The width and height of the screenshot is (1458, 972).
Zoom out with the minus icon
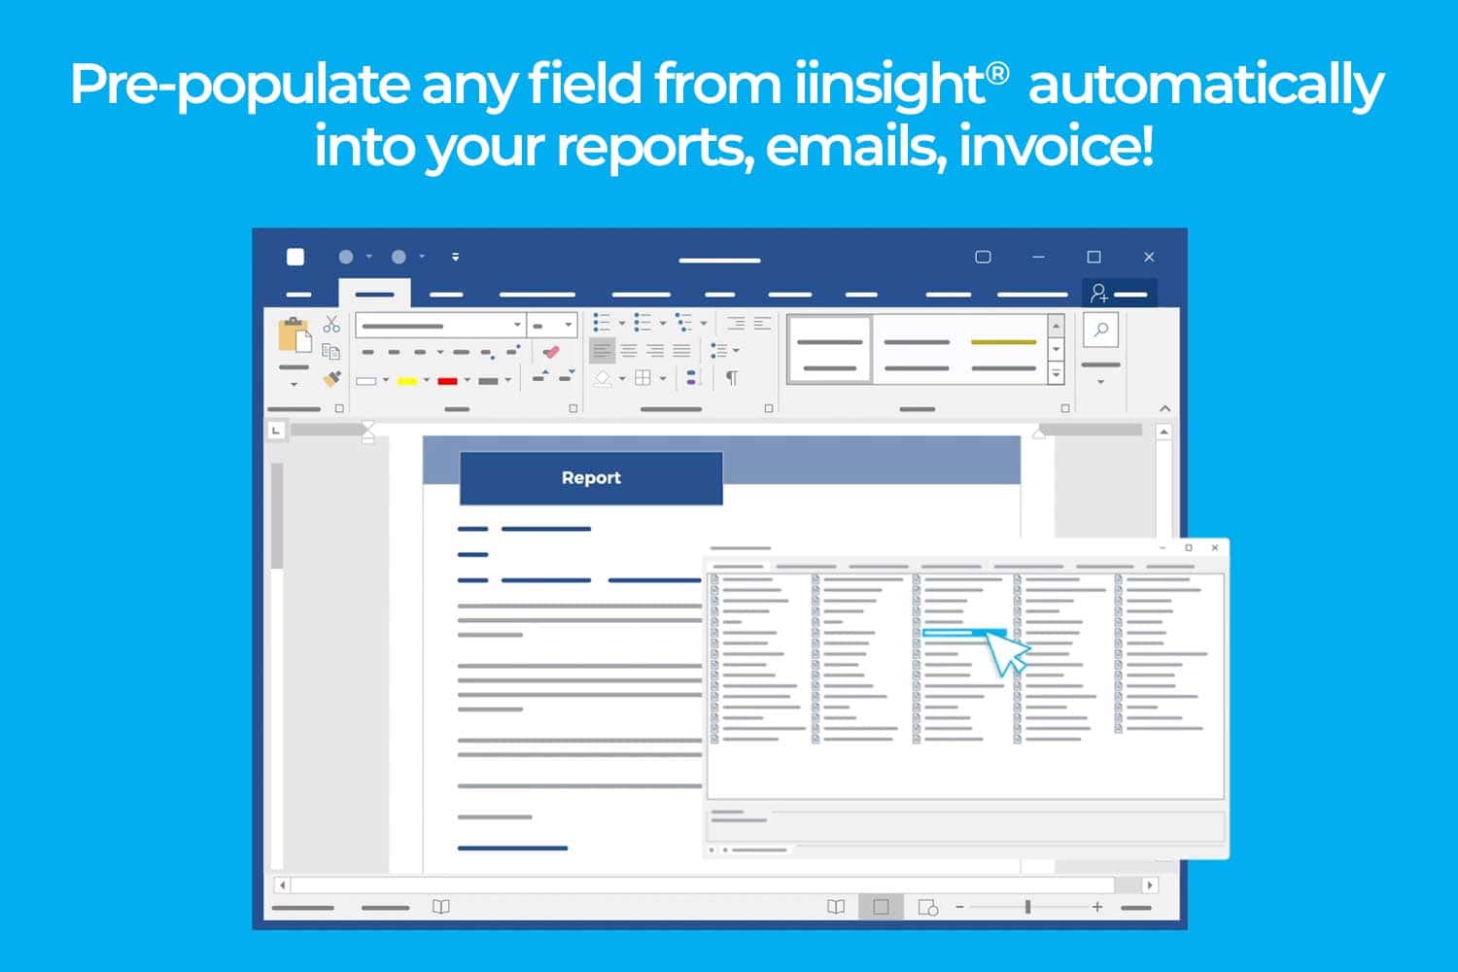959,907
